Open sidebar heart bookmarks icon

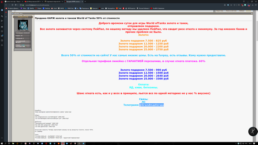(2, 31)
